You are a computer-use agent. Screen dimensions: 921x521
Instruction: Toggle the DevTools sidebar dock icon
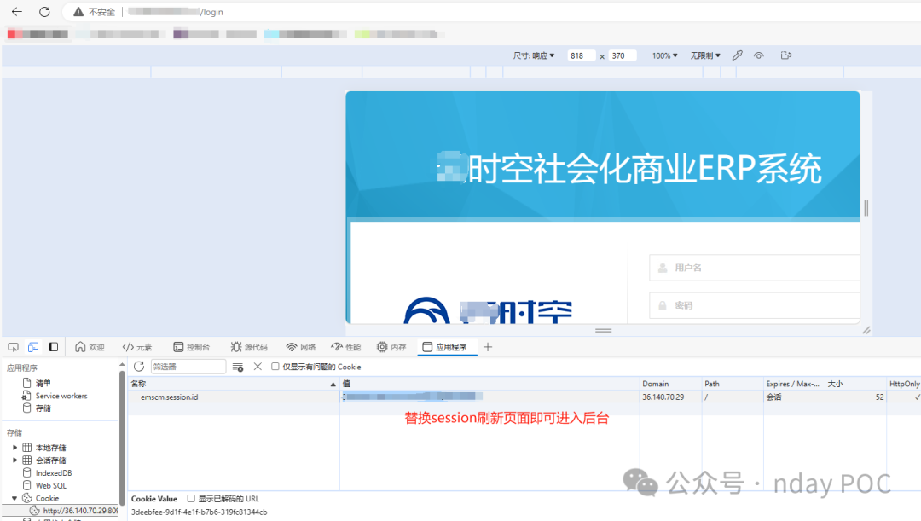[x=54, y=347]
